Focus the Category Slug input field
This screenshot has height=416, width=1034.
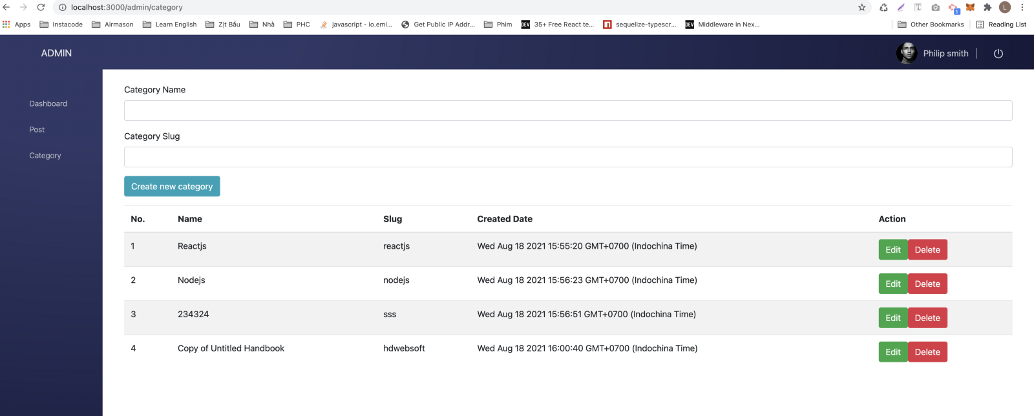pyautogui.click(x=568, y=157)
